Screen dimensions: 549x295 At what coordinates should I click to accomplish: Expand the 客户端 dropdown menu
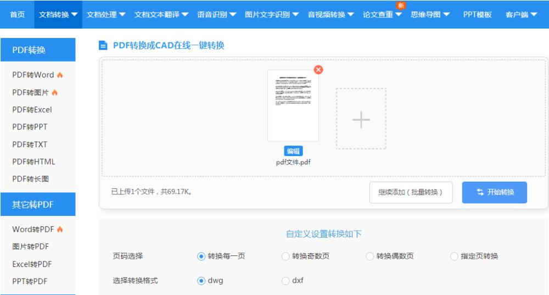[x=522, y=15]
